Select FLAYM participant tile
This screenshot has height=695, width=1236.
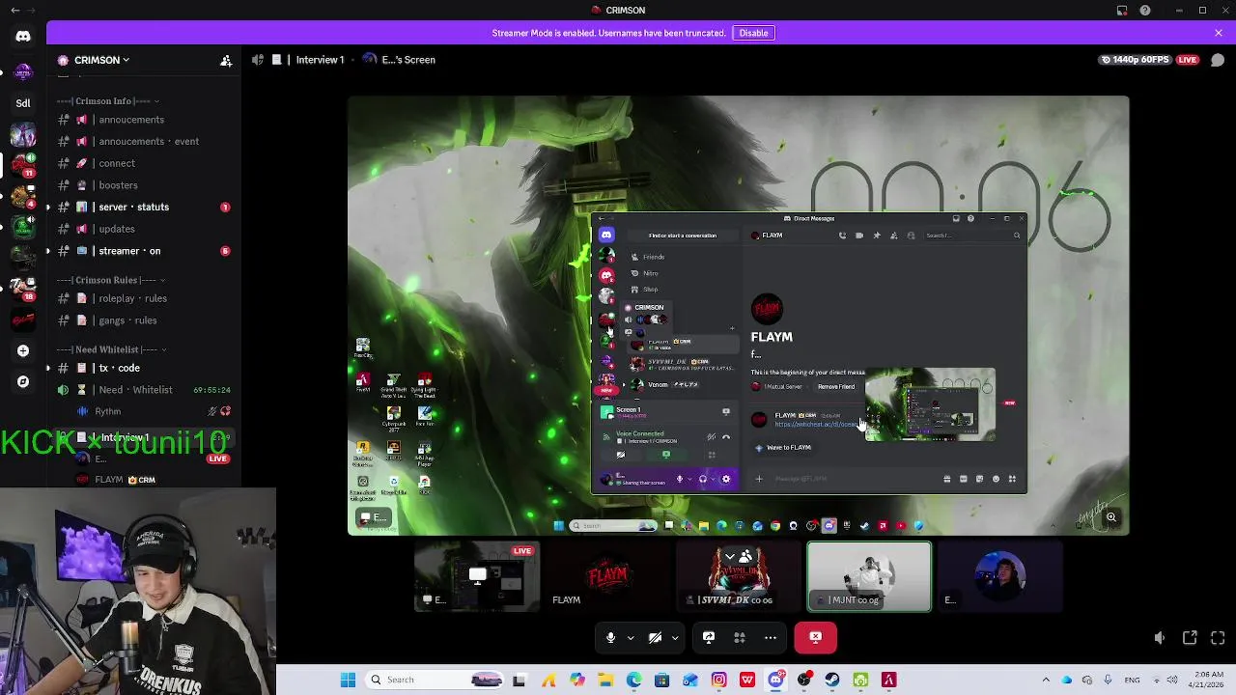click(x=607, y=577)
